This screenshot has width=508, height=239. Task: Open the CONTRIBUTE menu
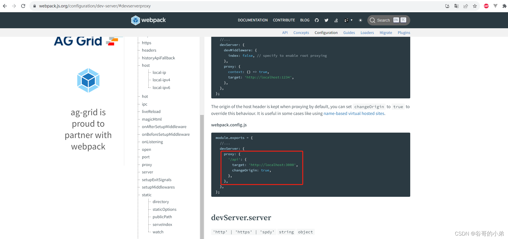pos(284,20)
